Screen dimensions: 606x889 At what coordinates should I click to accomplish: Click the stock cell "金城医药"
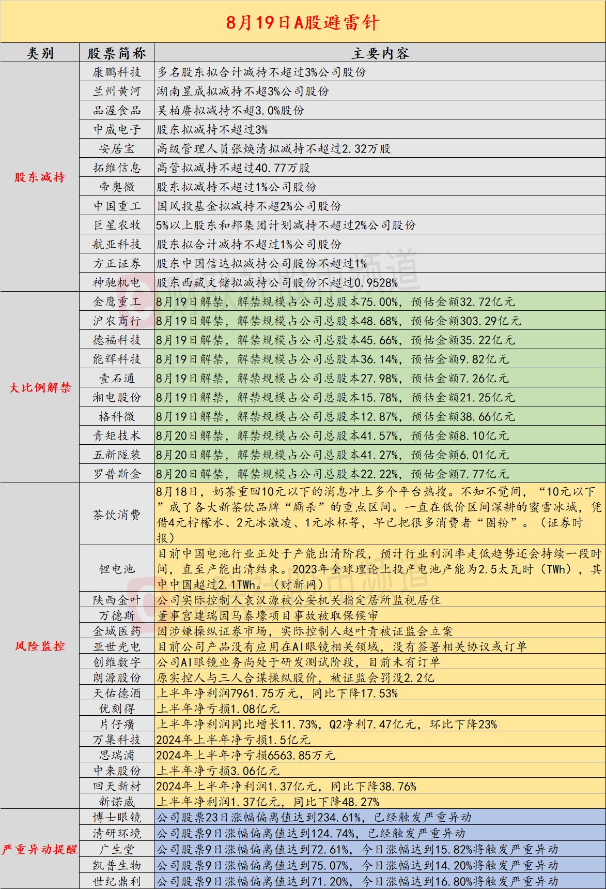117,631
